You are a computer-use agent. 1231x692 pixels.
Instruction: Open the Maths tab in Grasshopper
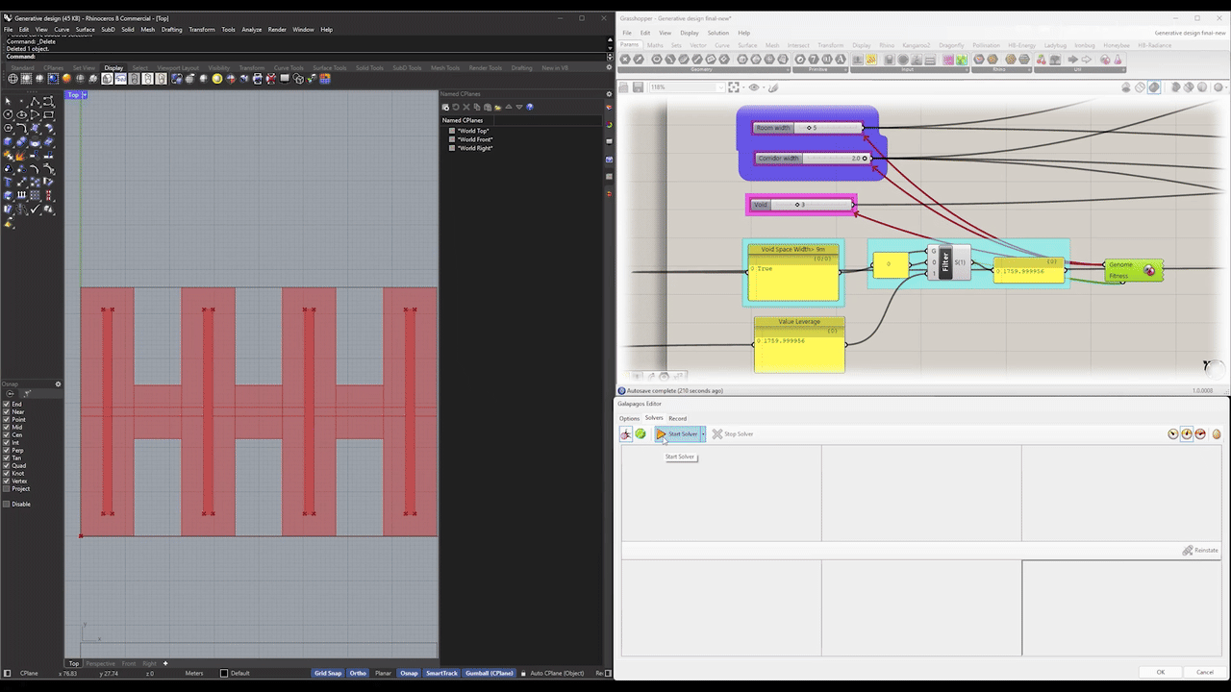pyautogui.click(x=655, y=45)
